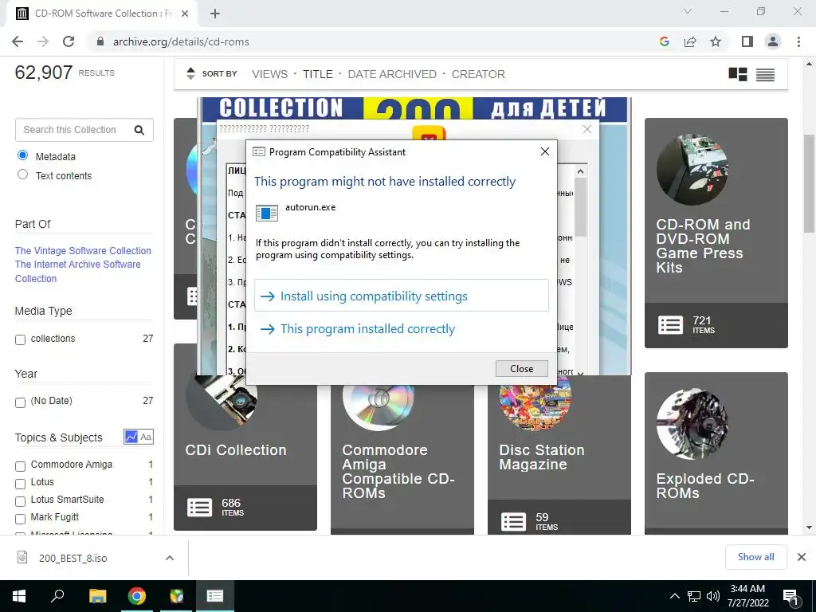Switch to list view layout icon
This screenshot has width=816, height=612.
(765, 74)
